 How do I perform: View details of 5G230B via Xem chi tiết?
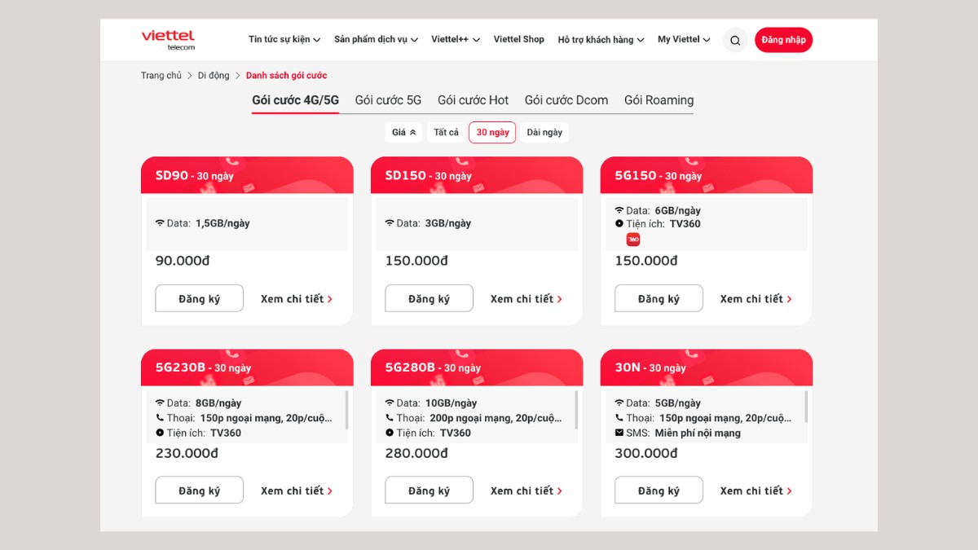pos(297,491)
